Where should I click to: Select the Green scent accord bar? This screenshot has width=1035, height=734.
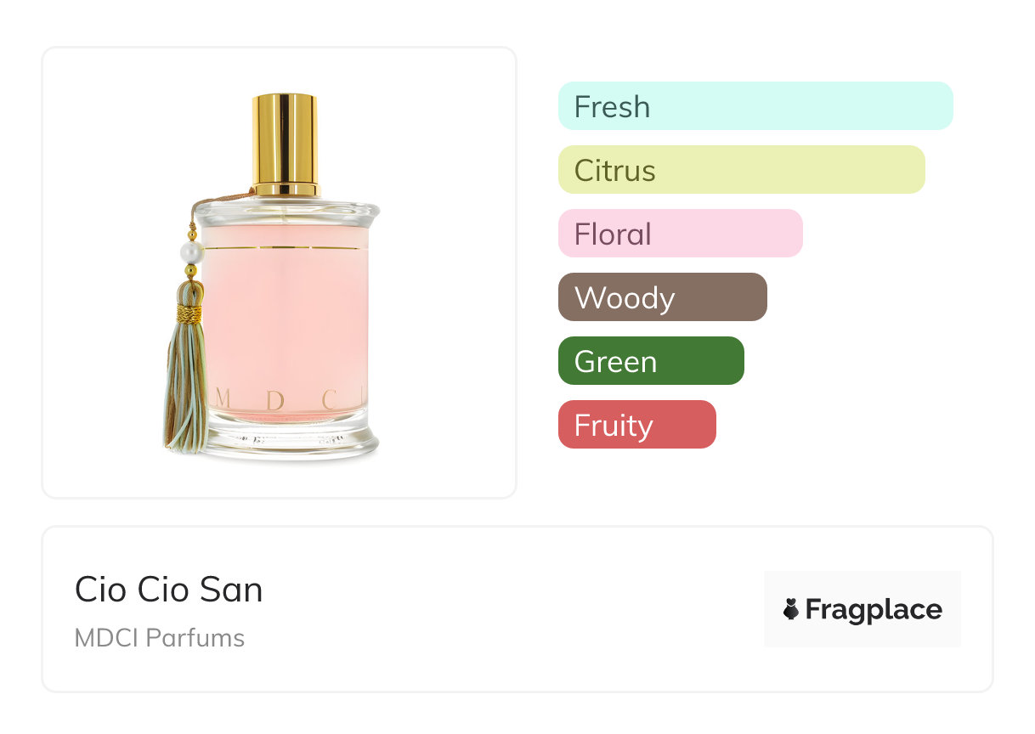(x=651, y=361)
